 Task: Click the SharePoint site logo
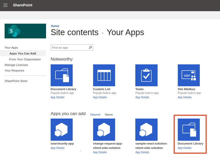tap(25, 31)
